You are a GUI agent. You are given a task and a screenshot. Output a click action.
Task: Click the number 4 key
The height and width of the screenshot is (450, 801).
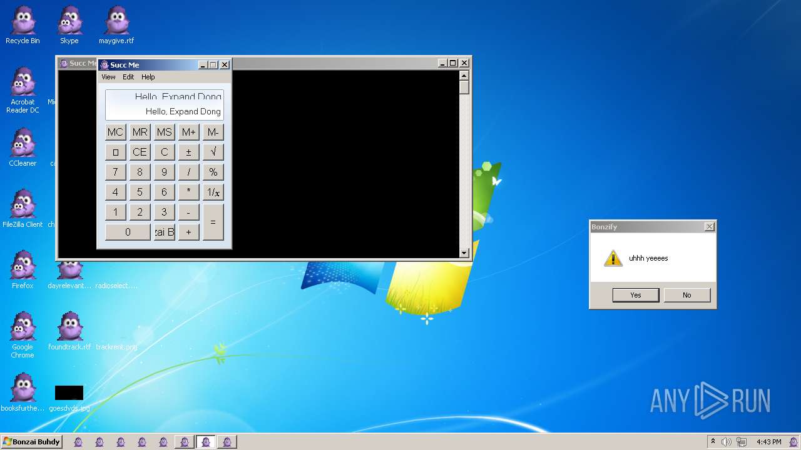[115, 192]
